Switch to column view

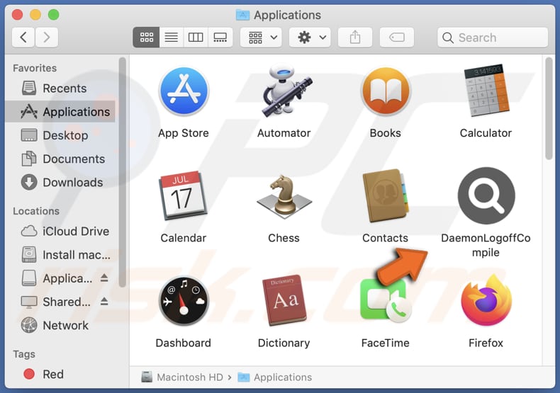pyautogui.click(x=196, y=37)
